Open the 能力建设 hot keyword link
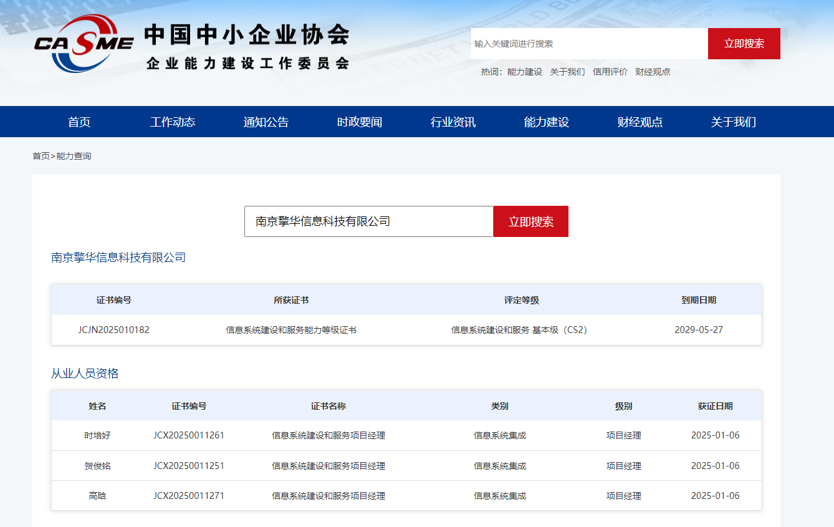Image resolution: width=834 pixels, height=527 pixels. [x=524, y=72]
